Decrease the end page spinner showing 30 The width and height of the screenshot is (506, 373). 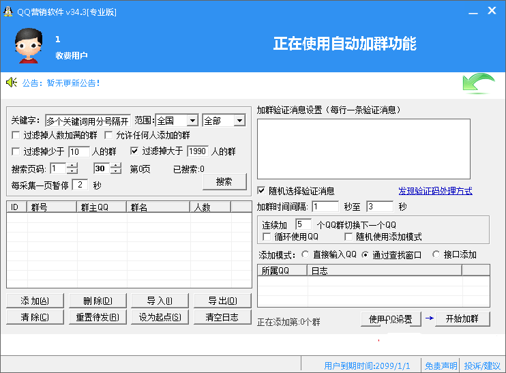point(115,171)
